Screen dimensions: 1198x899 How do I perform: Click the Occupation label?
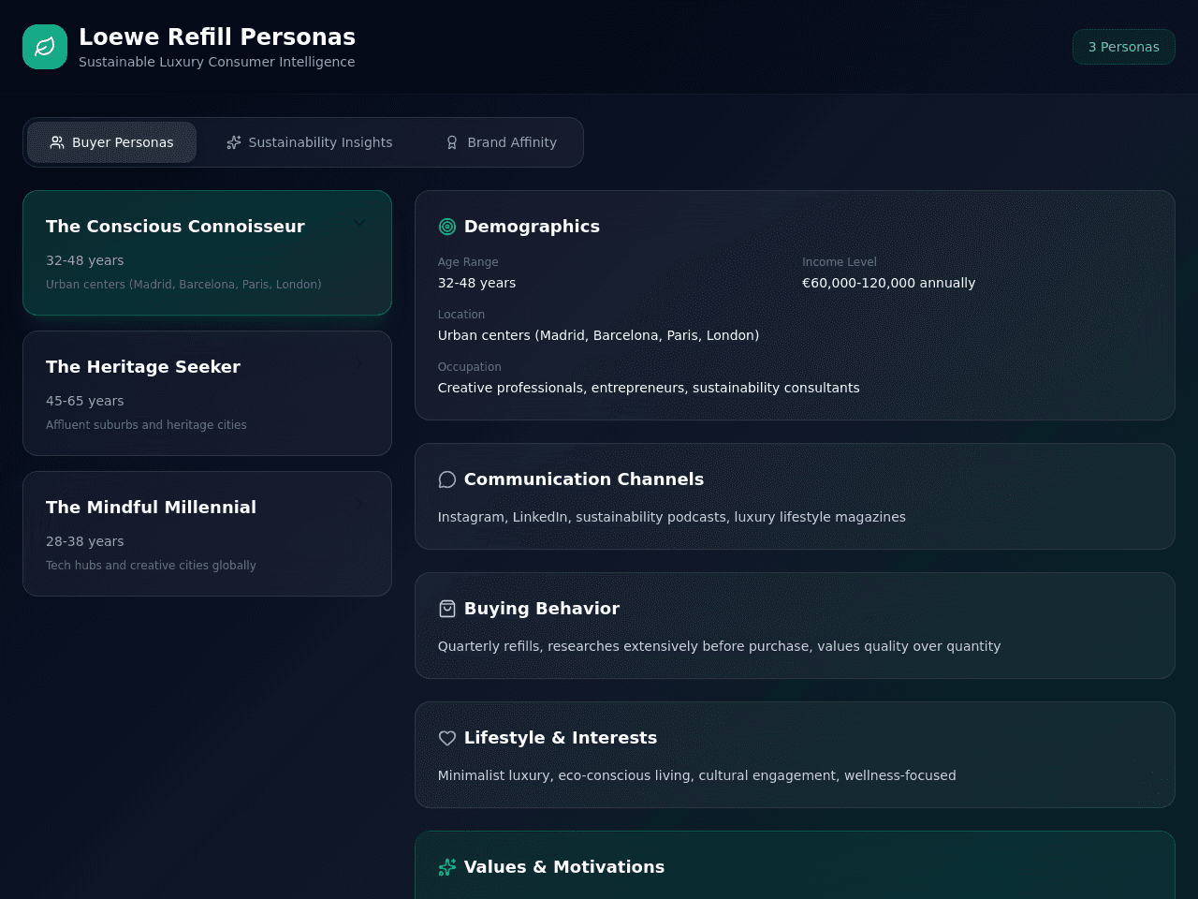(470, 367)
